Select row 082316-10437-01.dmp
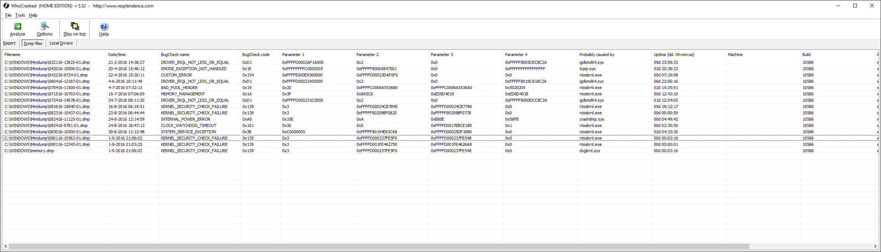Screen dimensions: 881x252 coord(440,113)
